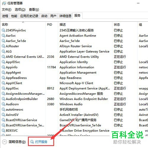Click PID 8912 for AppXSvc

(51, 88)
